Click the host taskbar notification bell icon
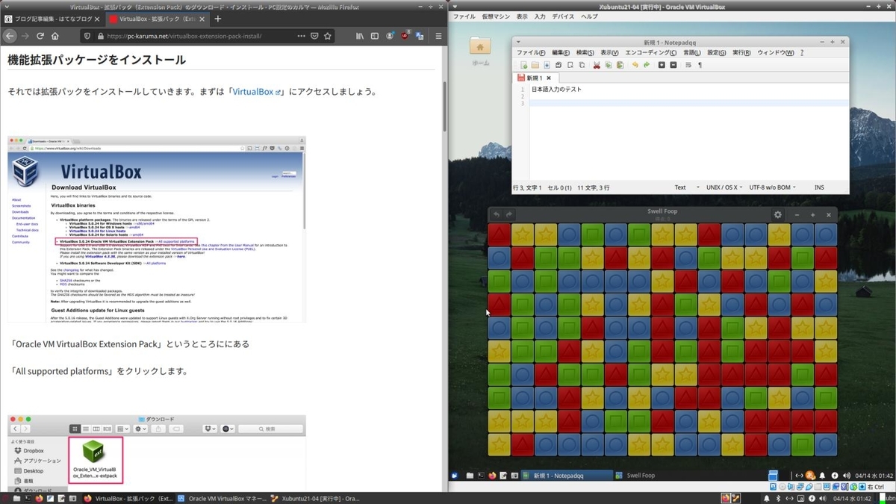This screenshot has height=504, width=896. (x=767, y=498)
